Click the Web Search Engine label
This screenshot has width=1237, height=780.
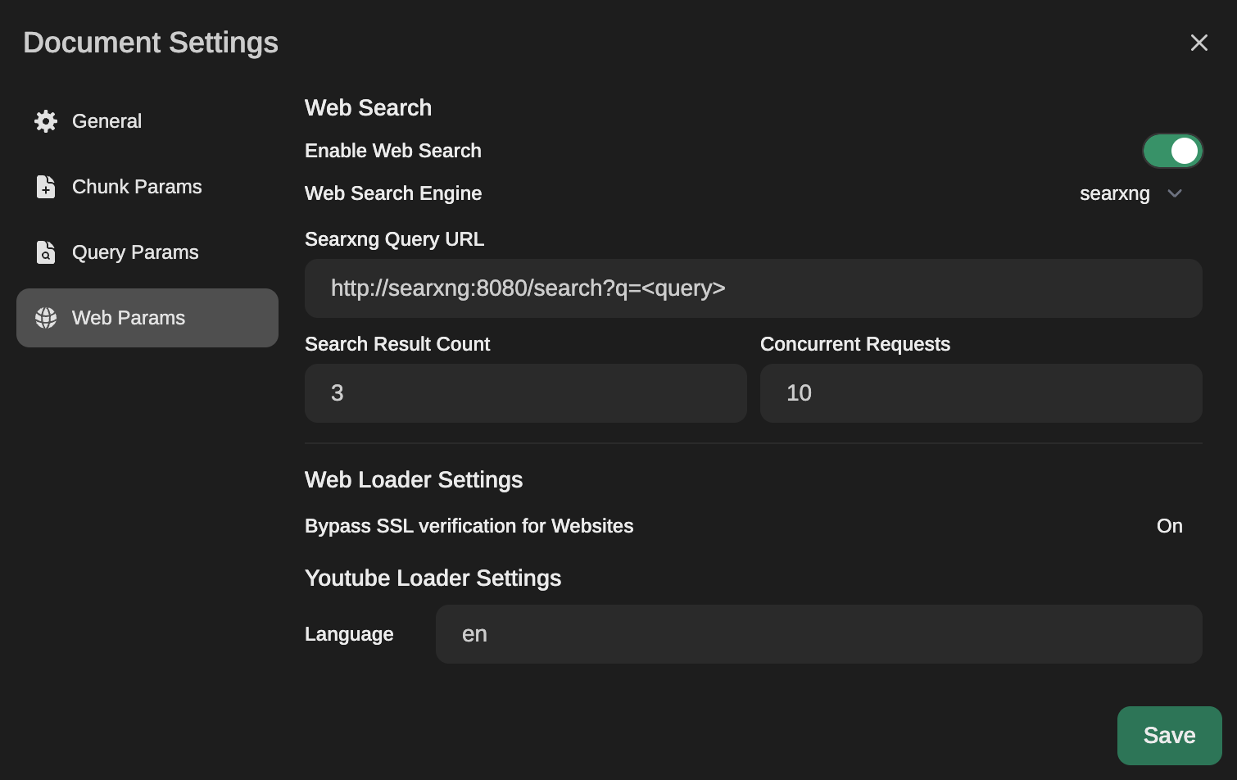[393, 193]
